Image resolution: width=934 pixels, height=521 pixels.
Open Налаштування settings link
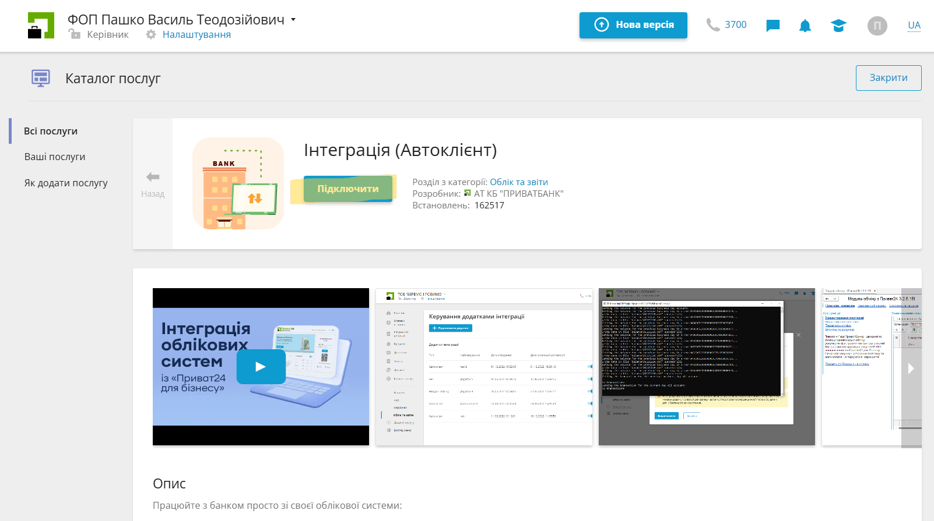(x=196, y=34)
